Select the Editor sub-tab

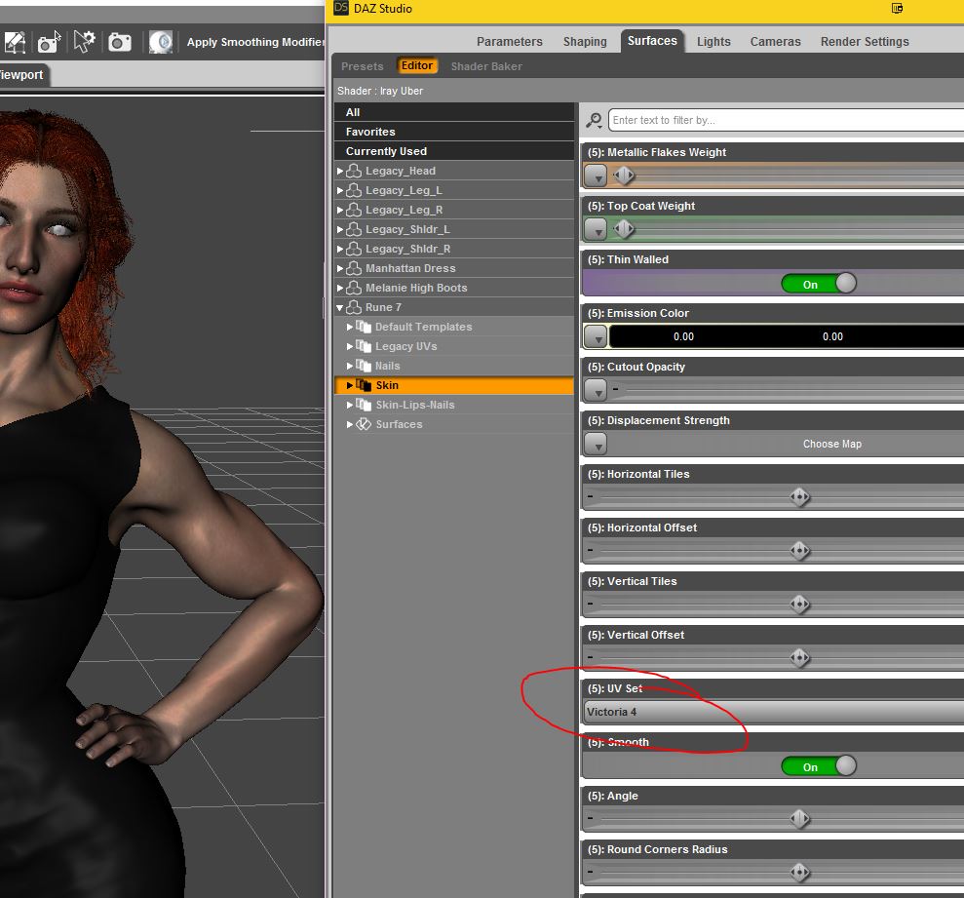coord(417,65)
